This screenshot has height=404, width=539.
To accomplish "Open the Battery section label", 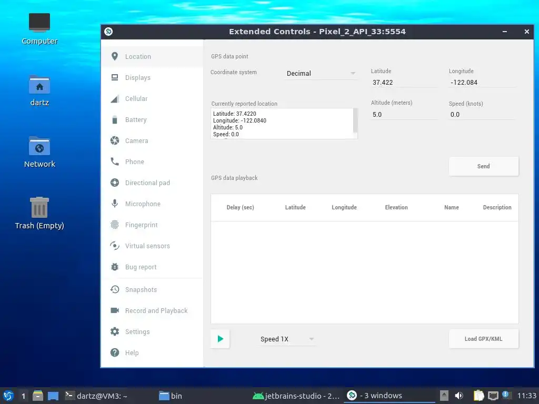I will (136, 119).
